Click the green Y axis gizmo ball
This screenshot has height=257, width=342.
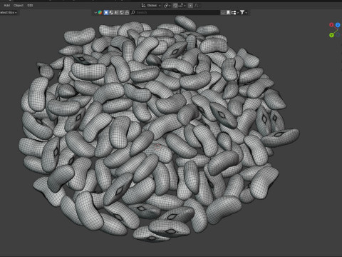(x=331, y=35)
